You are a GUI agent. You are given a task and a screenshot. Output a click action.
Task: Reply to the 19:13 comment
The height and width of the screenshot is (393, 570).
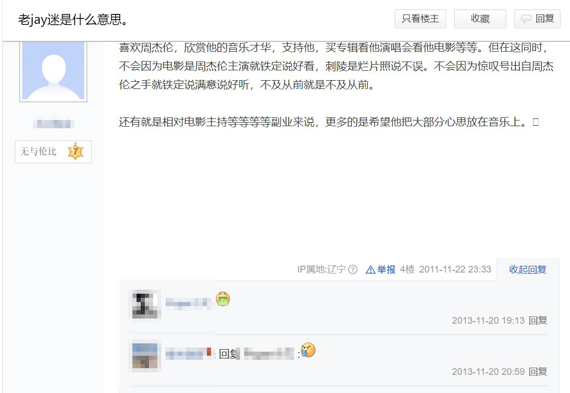pos(538,320)
